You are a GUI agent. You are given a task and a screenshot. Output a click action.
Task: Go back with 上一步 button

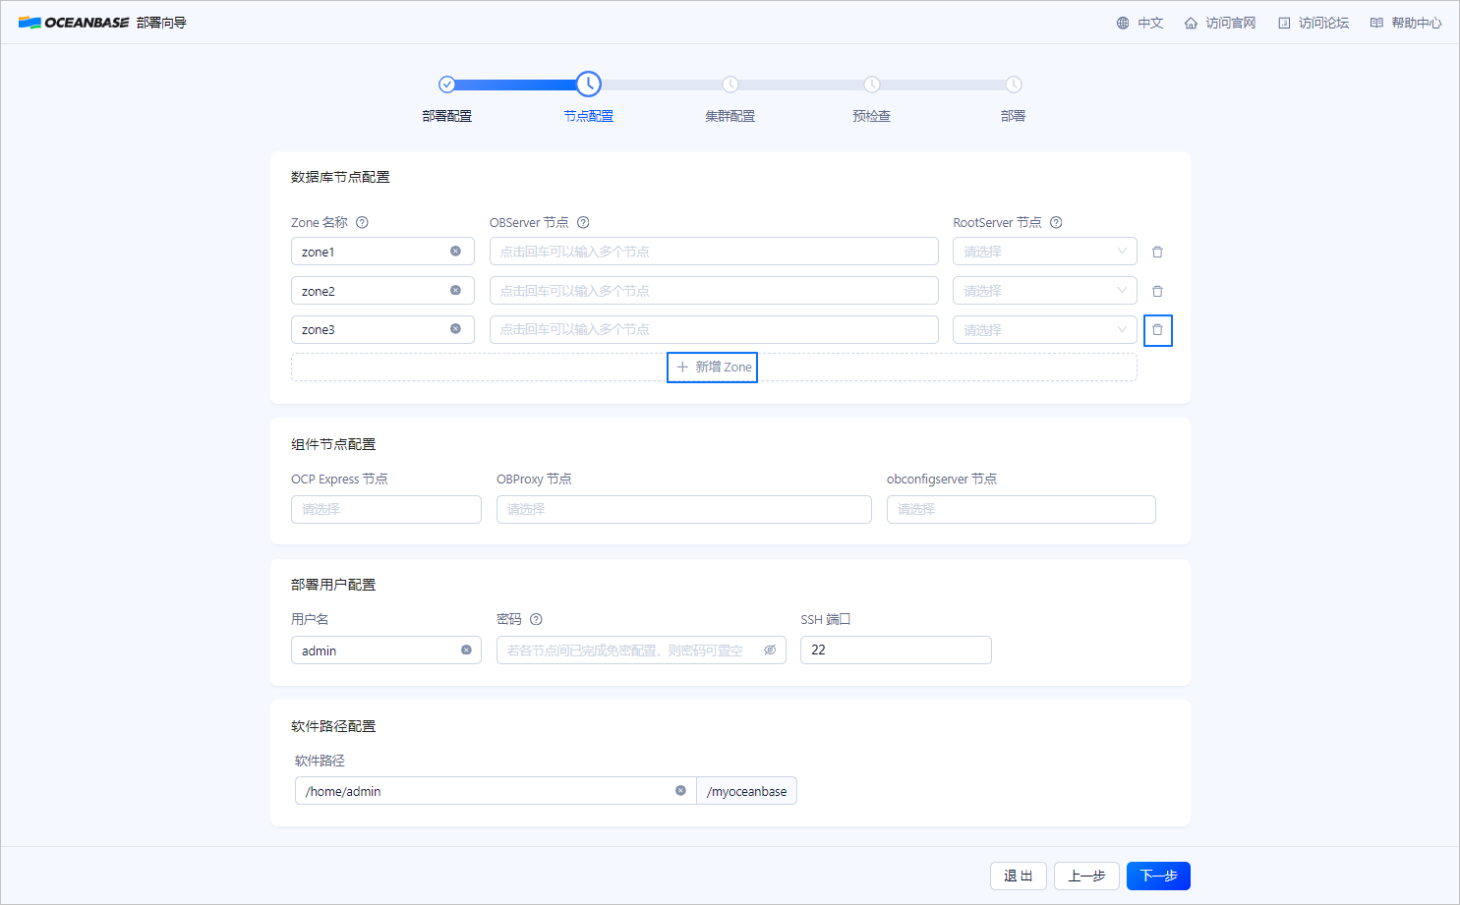pos(1086,876)
